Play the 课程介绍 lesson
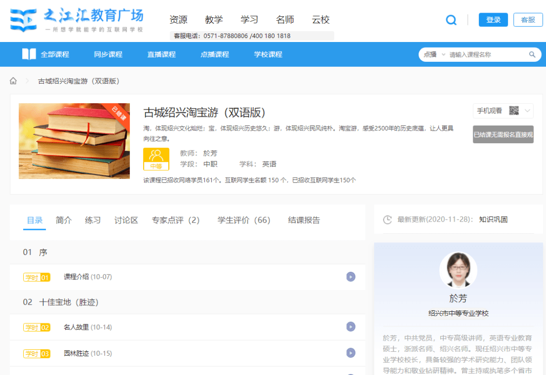Screen dimensions: 546x375 click(x=351, y=277)
